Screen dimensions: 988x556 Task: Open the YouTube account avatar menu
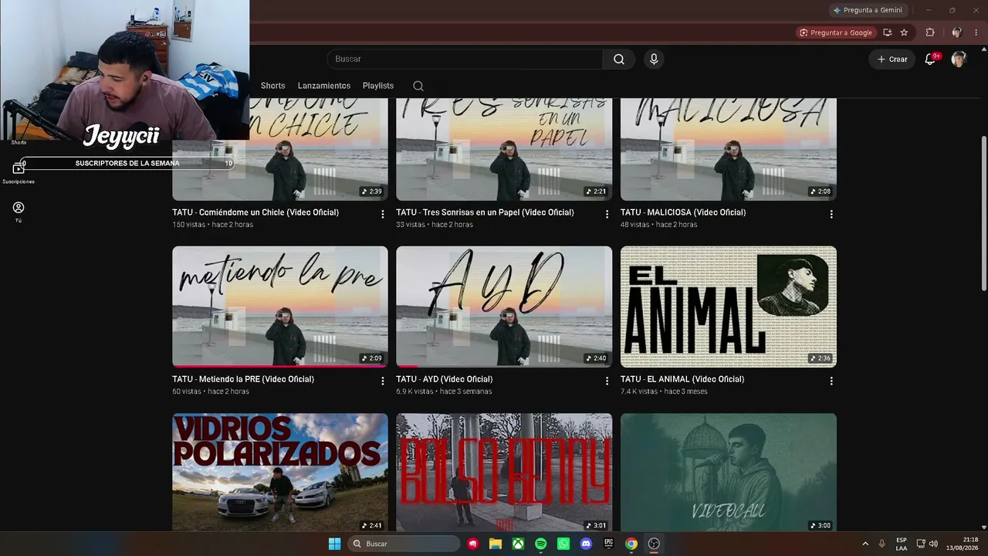(959, 59)
